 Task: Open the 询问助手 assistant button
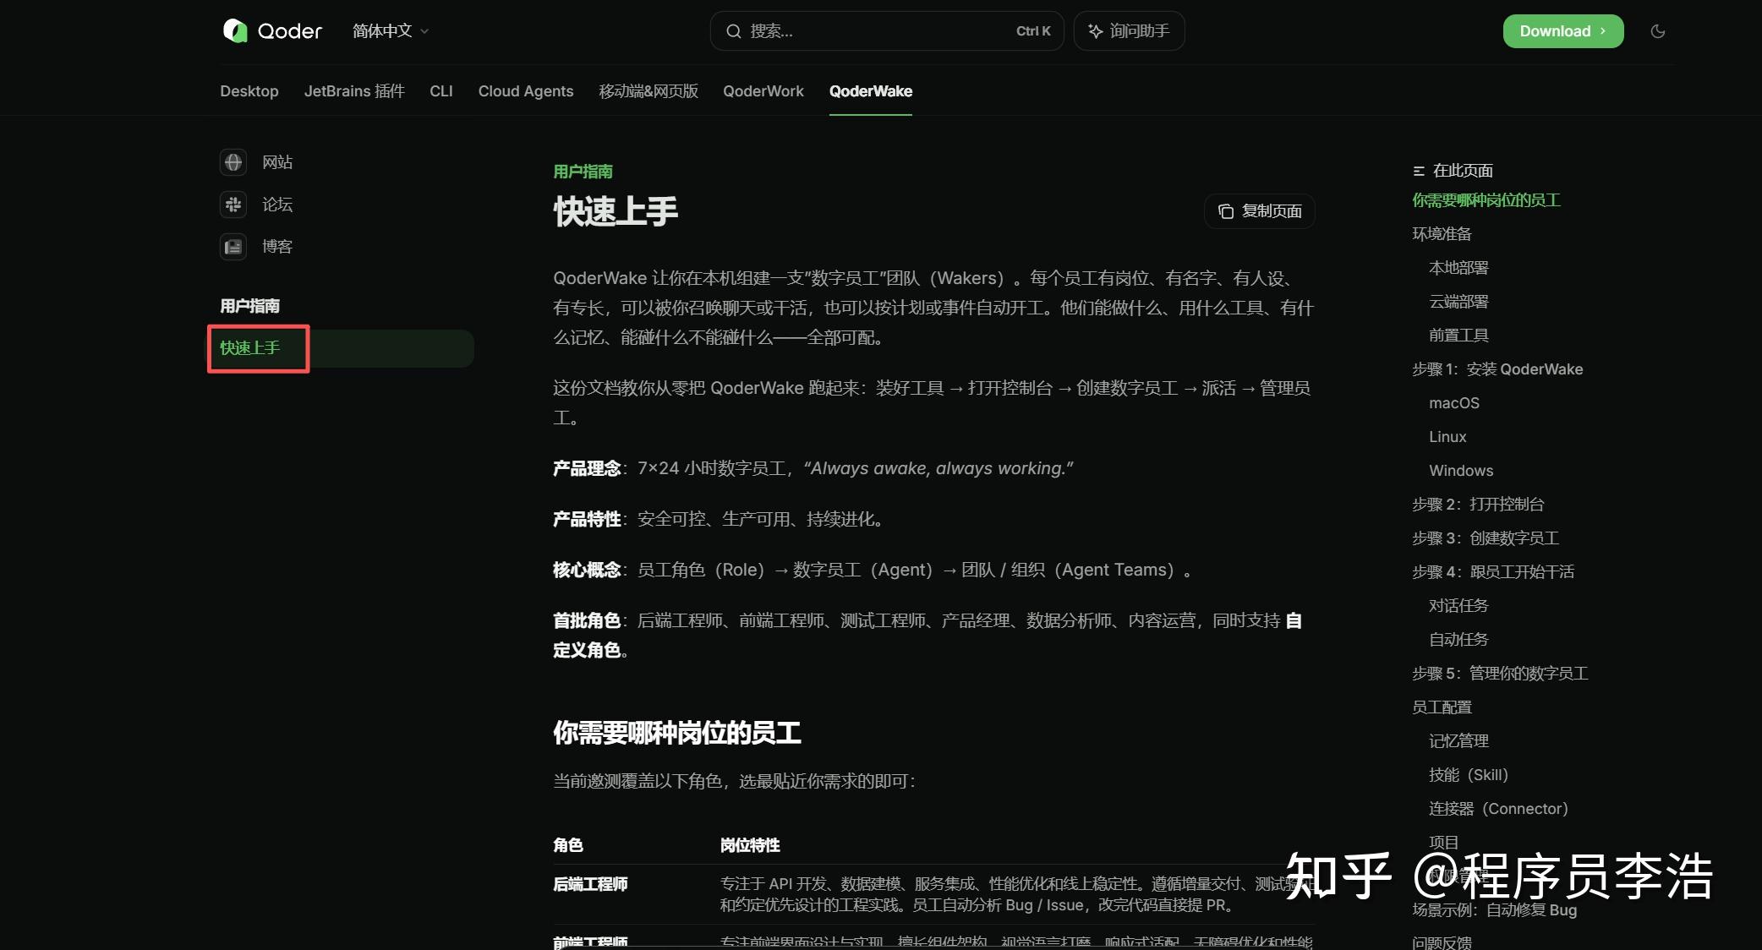click(x=1129, y=31)
